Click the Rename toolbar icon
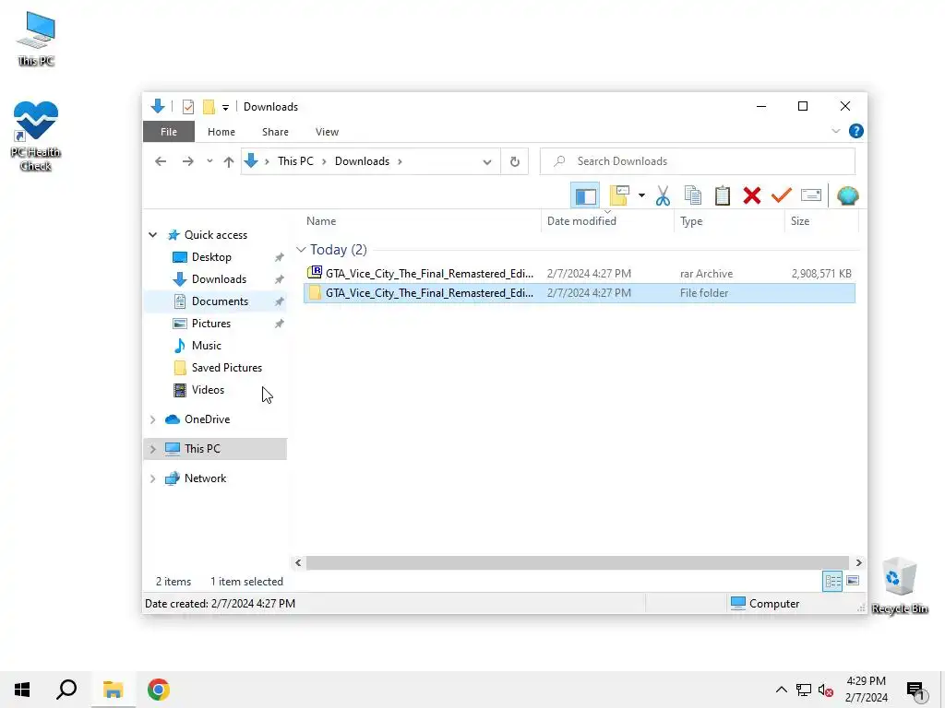The width and height of the screenshot is (945, 708). 811,195
